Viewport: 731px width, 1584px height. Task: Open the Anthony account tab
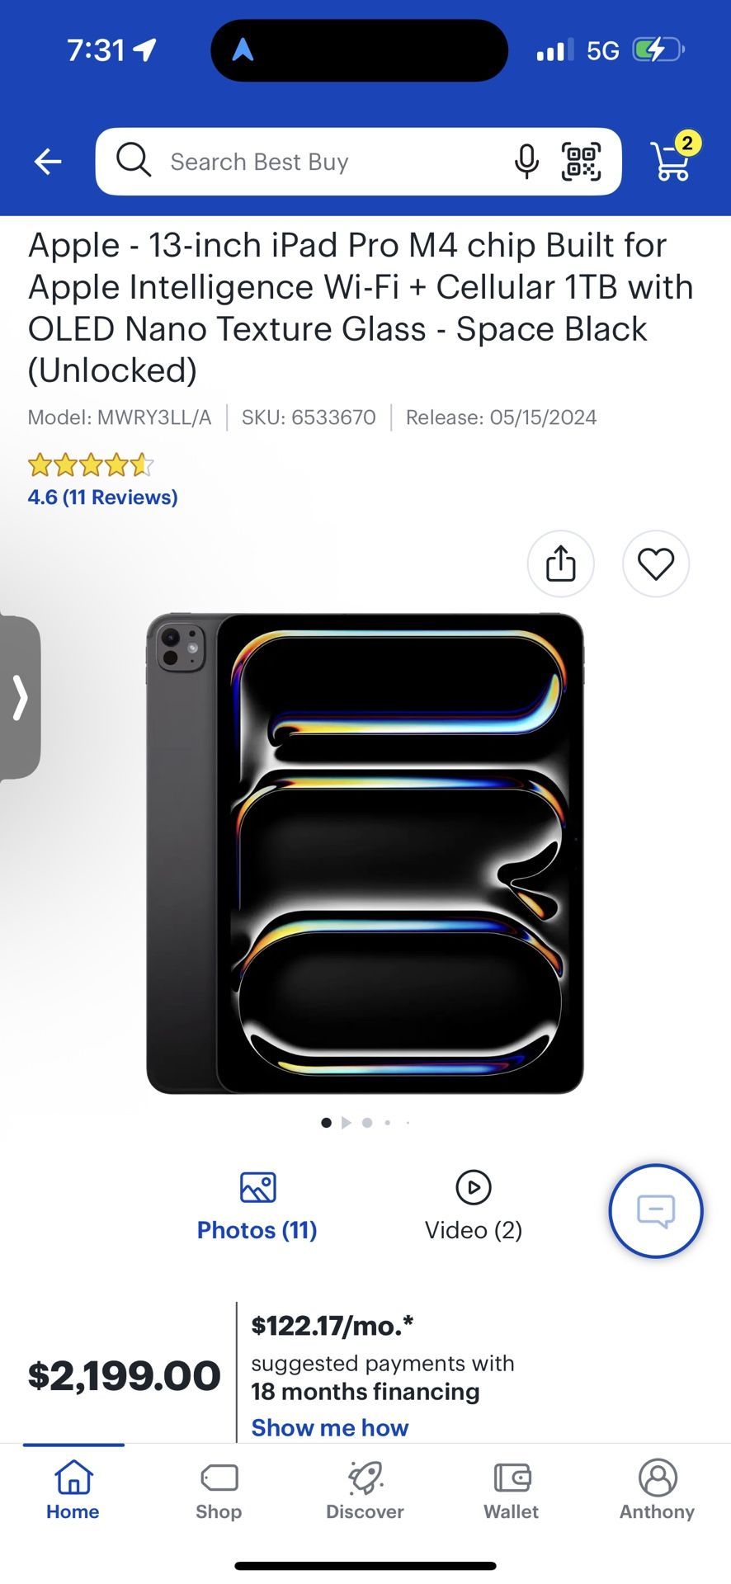pos(657,1490)
